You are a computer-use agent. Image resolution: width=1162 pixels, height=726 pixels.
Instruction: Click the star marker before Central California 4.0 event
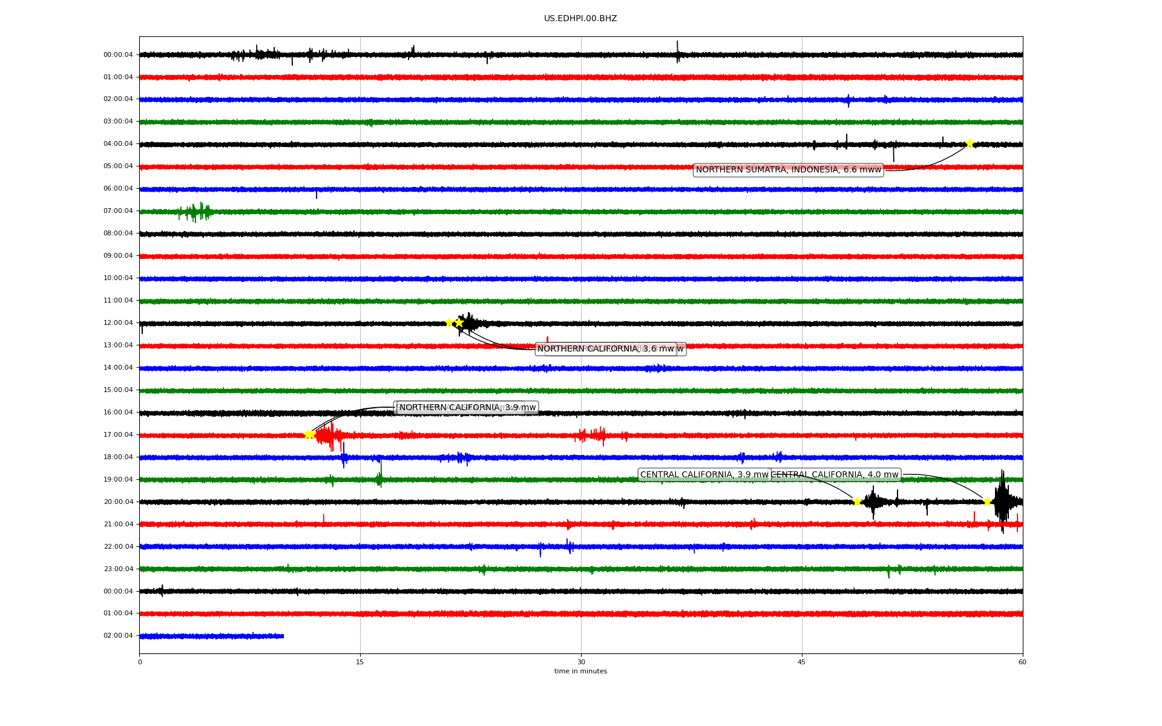pos(987,502)
